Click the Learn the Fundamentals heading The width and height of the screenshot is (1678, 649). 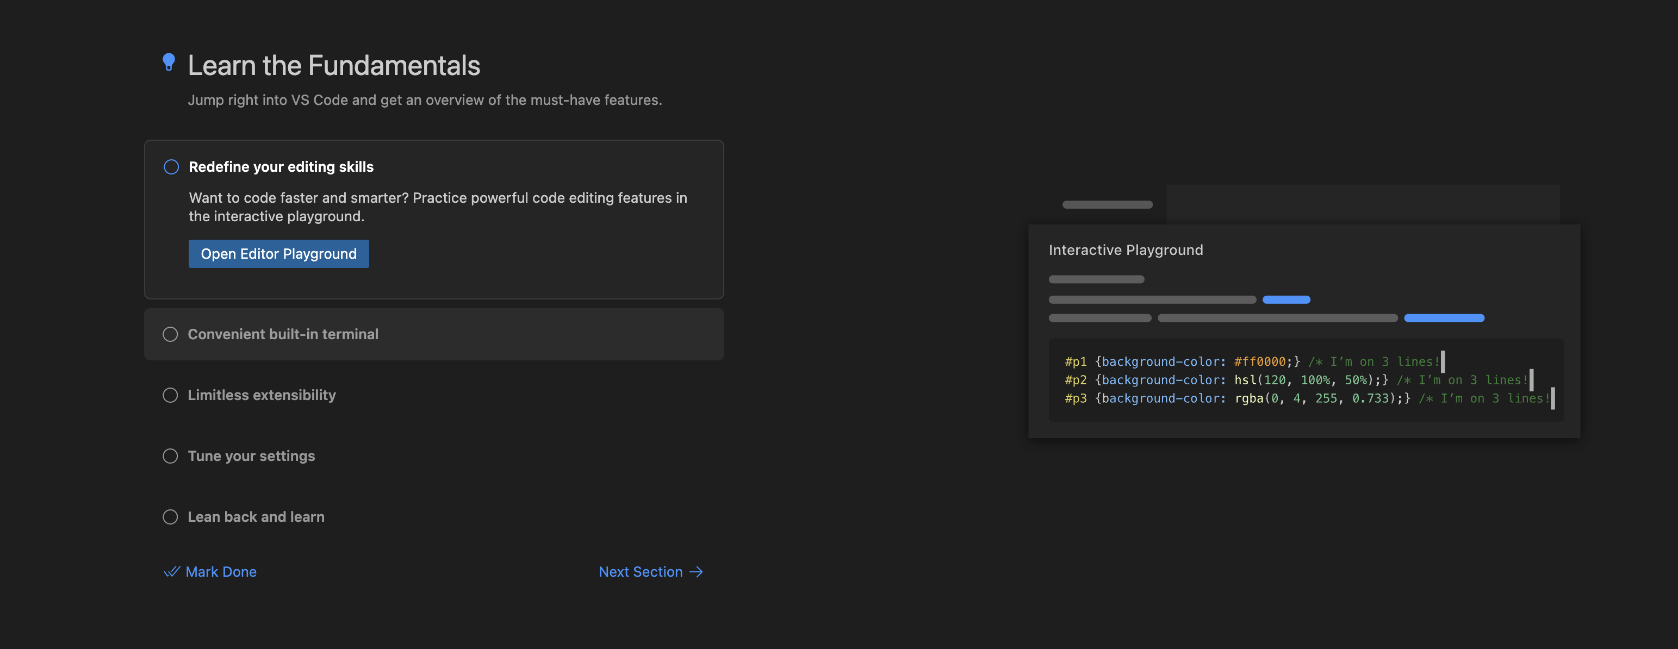(x=333, y=66)
